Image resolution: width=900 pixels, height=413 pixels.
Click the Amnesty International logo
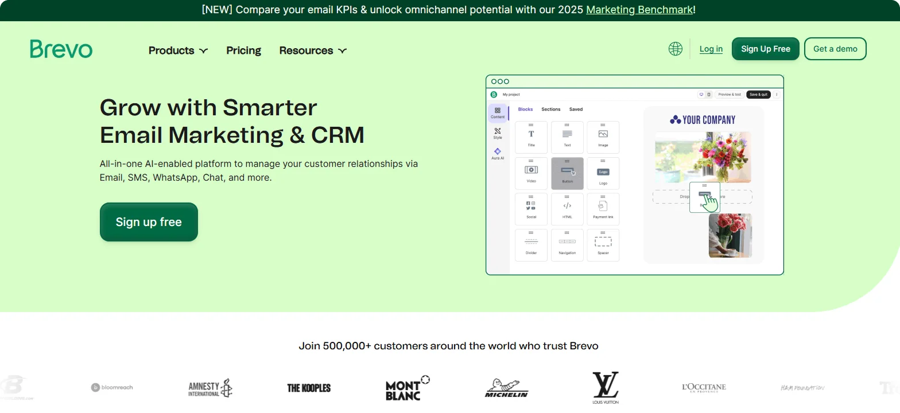click(x=211, y=388)
